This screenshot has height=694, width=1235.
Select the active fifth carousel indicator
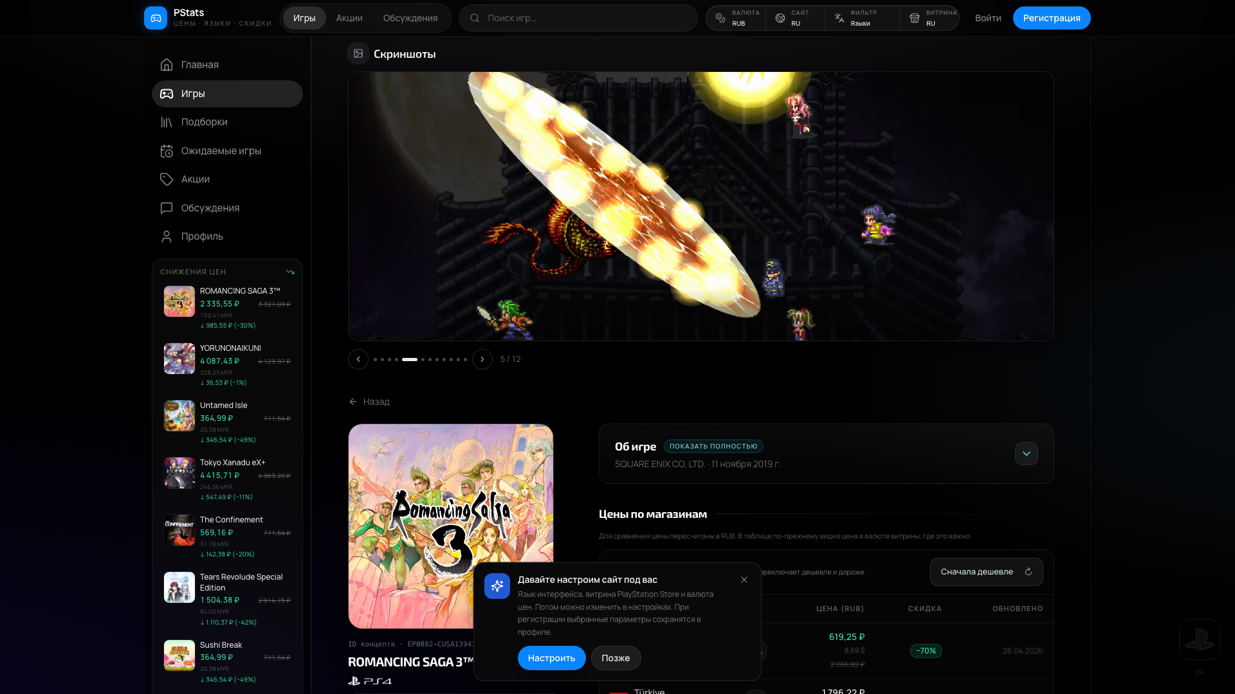coord(410,360)
